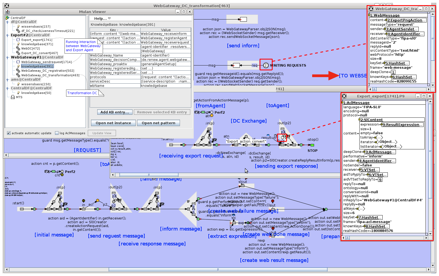Image resolution: width=439 pixels, height=276 pixels.
Task: Open the Help... dropdown menu
Action: coord(102,18)
